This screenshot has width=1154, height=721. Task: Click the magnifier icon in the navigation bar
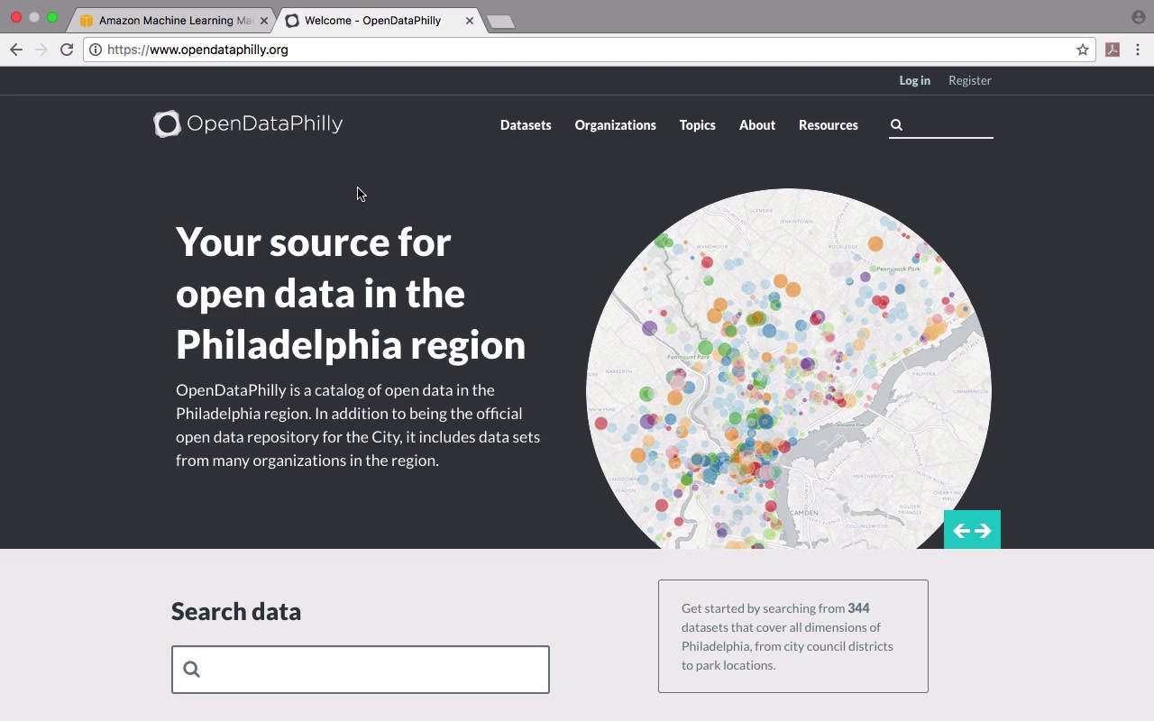[896, 125]
